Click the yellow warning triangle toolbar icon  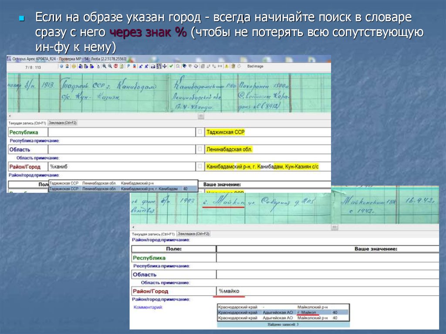pos(227,66)
